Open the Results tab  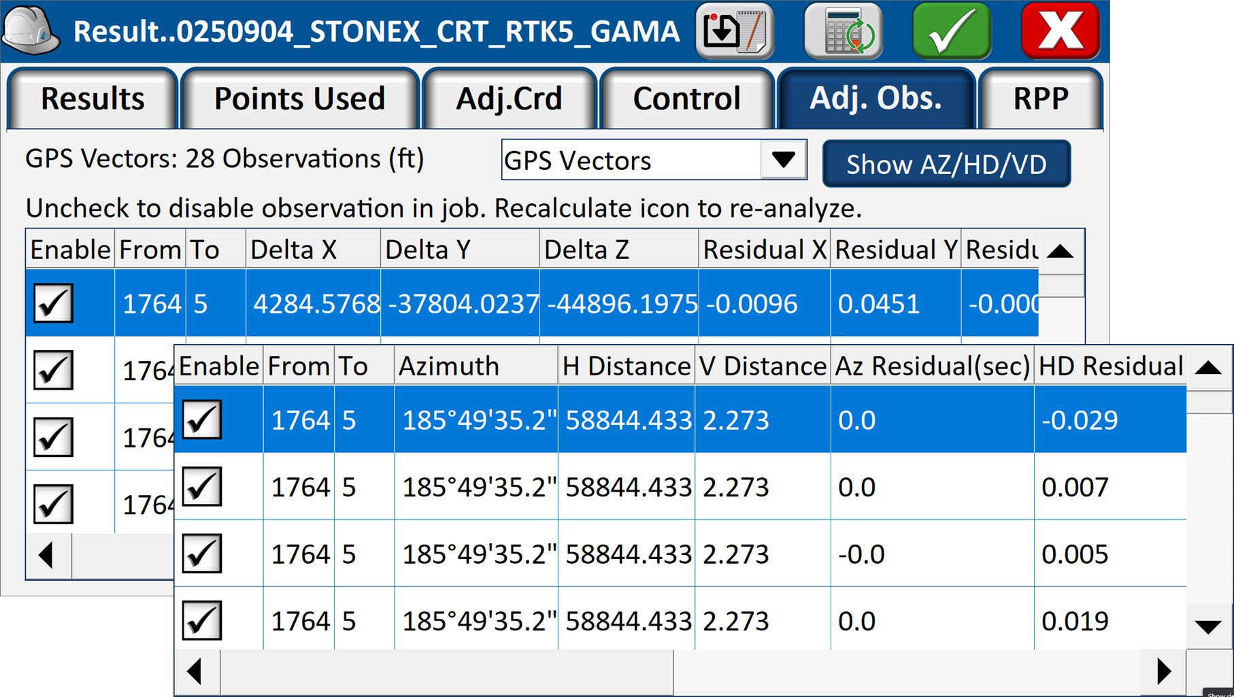point(93,99)
